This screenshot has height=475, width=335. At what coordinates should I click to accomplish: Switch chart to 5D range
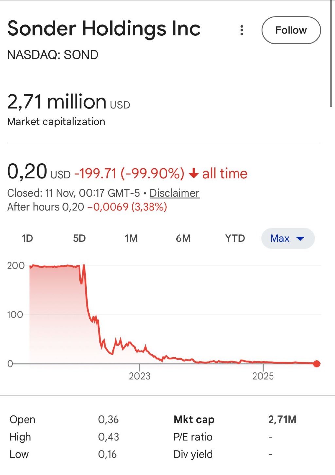pos(79,238)
